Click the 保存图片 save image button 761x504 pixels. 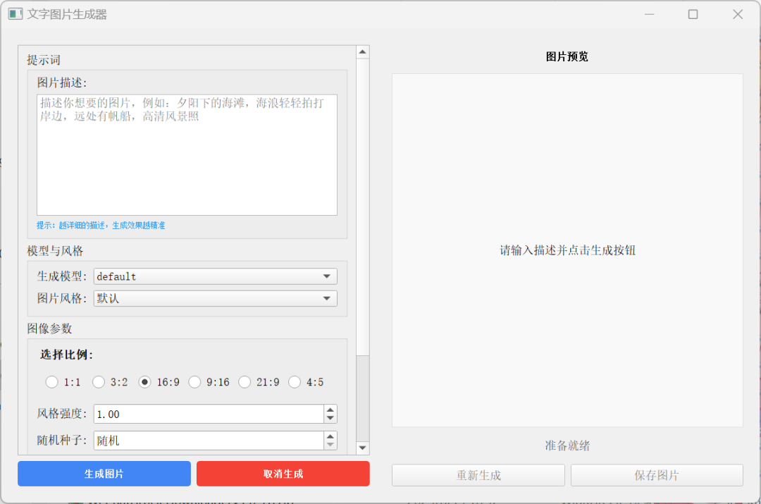(657, 474)
